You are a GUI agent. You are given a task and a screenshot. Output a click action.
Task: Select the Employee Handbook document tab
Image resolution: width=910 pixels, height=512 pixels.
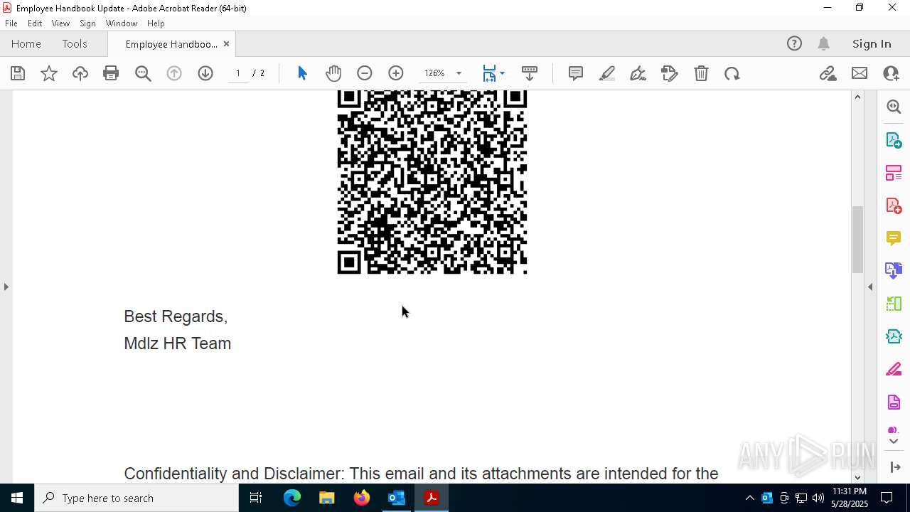pyautogui.click(x=171, y=44)
